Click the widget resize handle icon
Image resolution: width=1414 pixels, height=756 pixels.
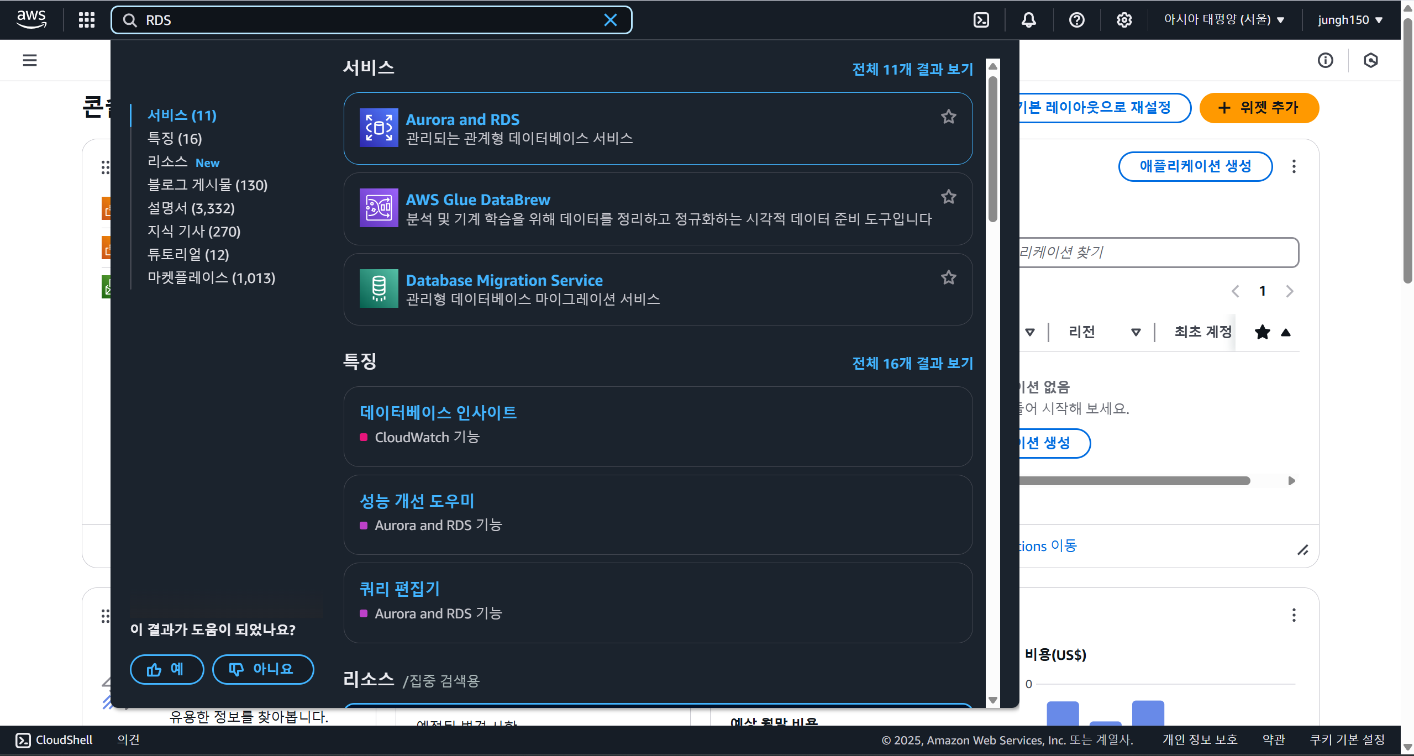coord(1303,550)
